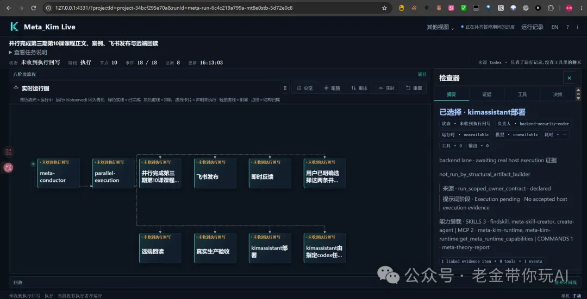
Task: Select the 用户已明确选择这两条 node
Action: click(x=324, y=173)
